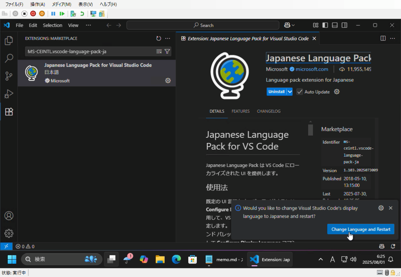
Task: Open Manage gear in activity bar
Action: click(x=9, y=233)
